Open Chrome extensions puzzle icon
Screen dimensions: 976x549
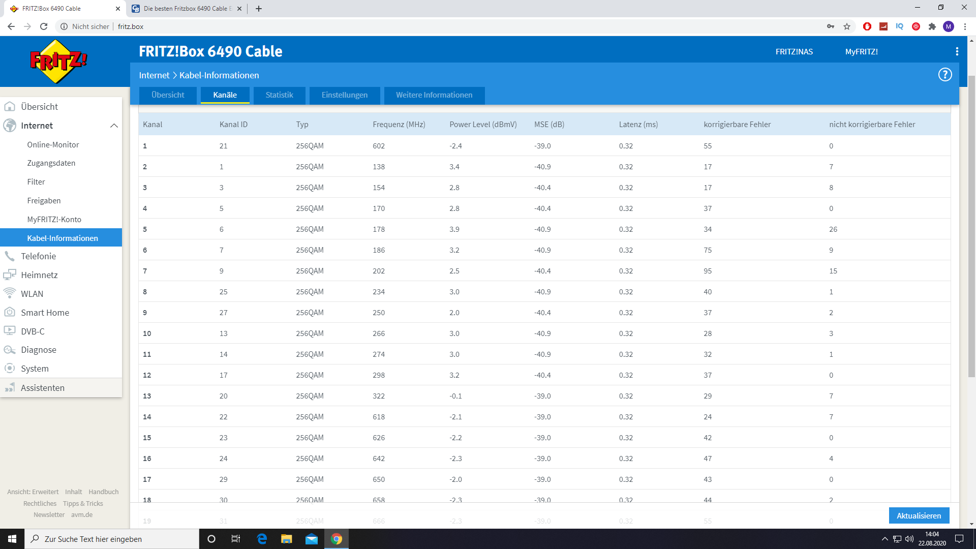pyautogui.click(x=932, y=26)
